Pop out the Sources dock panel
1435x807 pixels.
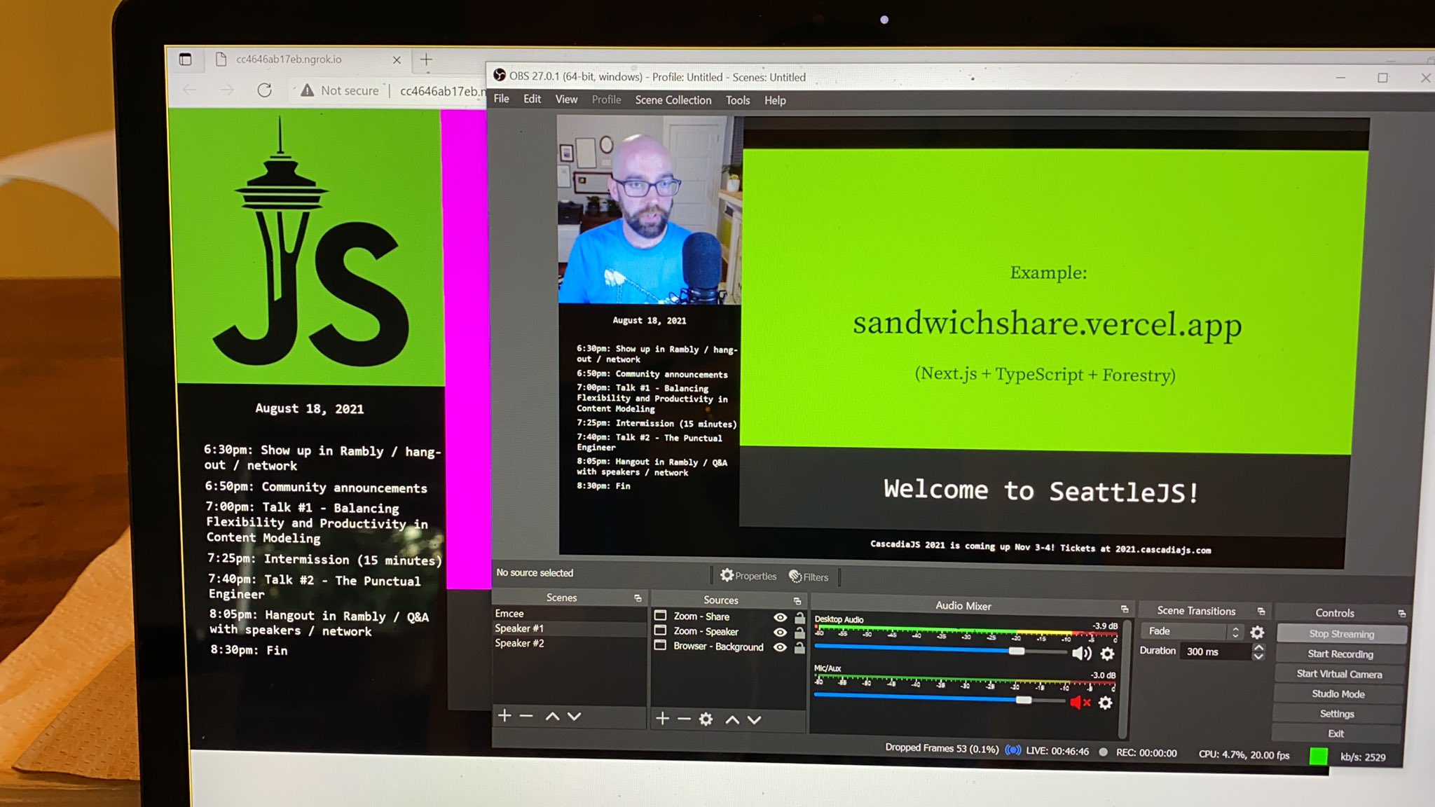point(797,601)
